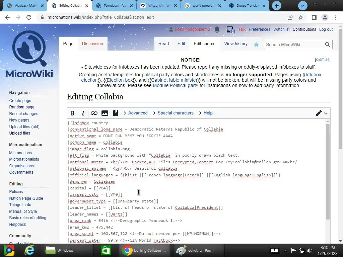Close the Editing Collabia tab
Image resolution: width=343 pixels, height=257 pixels.
pyautogui.click(x=87, y=6)
